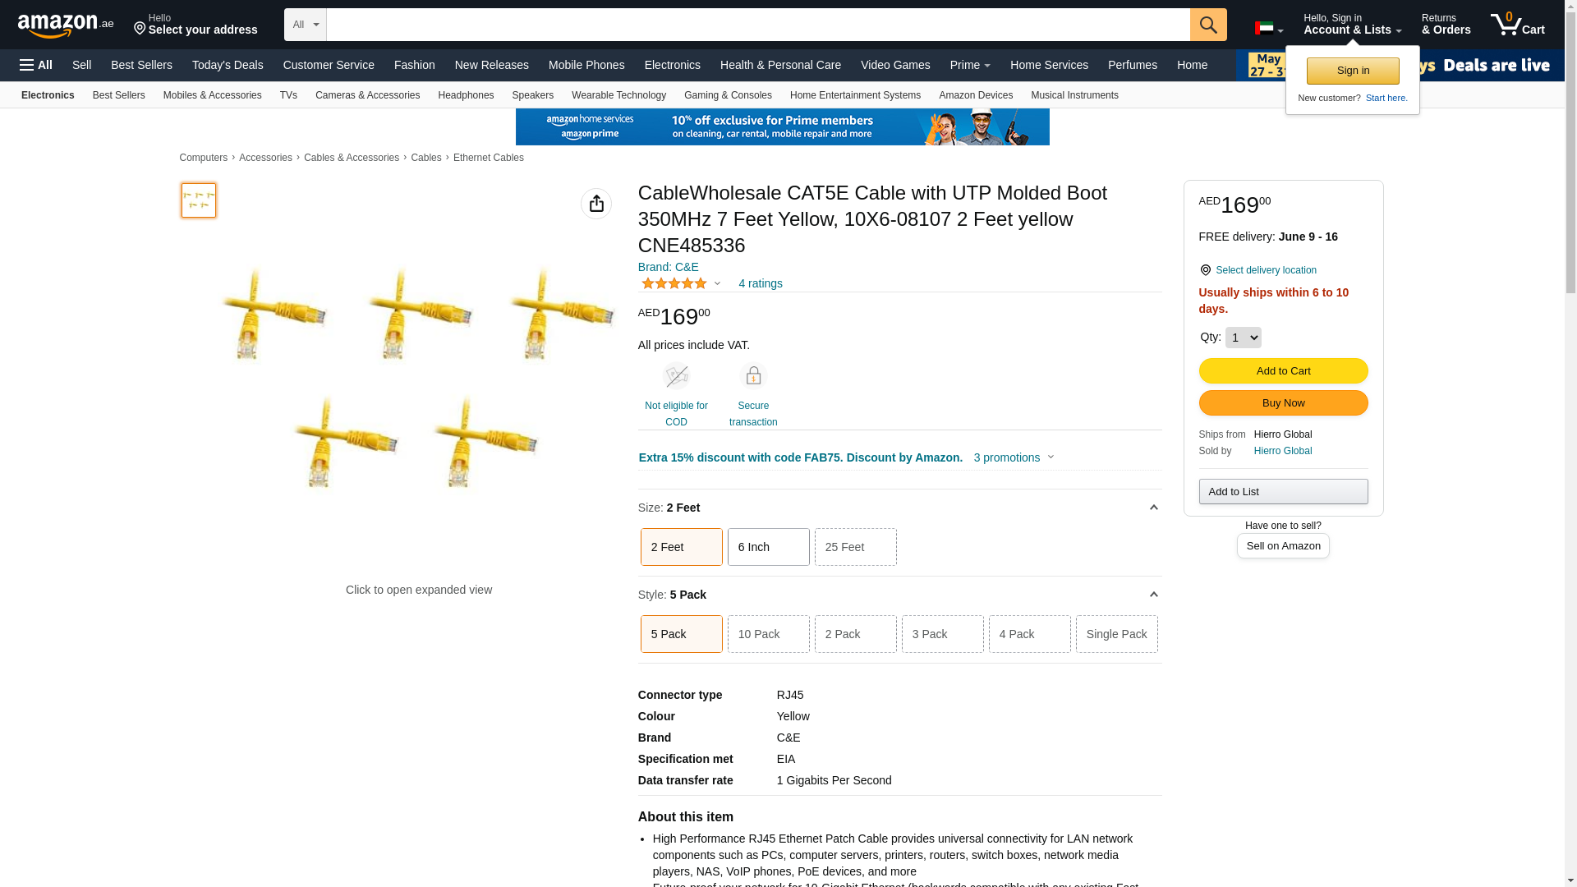Viewport: 1577px width, 887px height.
Task: Expand the 3 promotions list
Action: tap(1014, 457)
